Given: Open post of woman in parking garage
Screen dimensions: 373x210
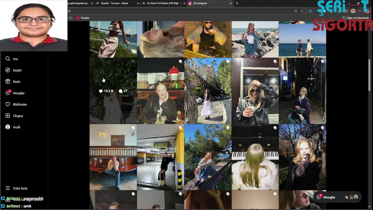Looking at the screenshot, I should tap(160, 157).
